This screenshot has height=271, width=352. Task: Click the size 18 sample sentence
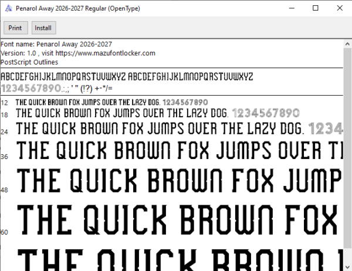pos(158,113)
